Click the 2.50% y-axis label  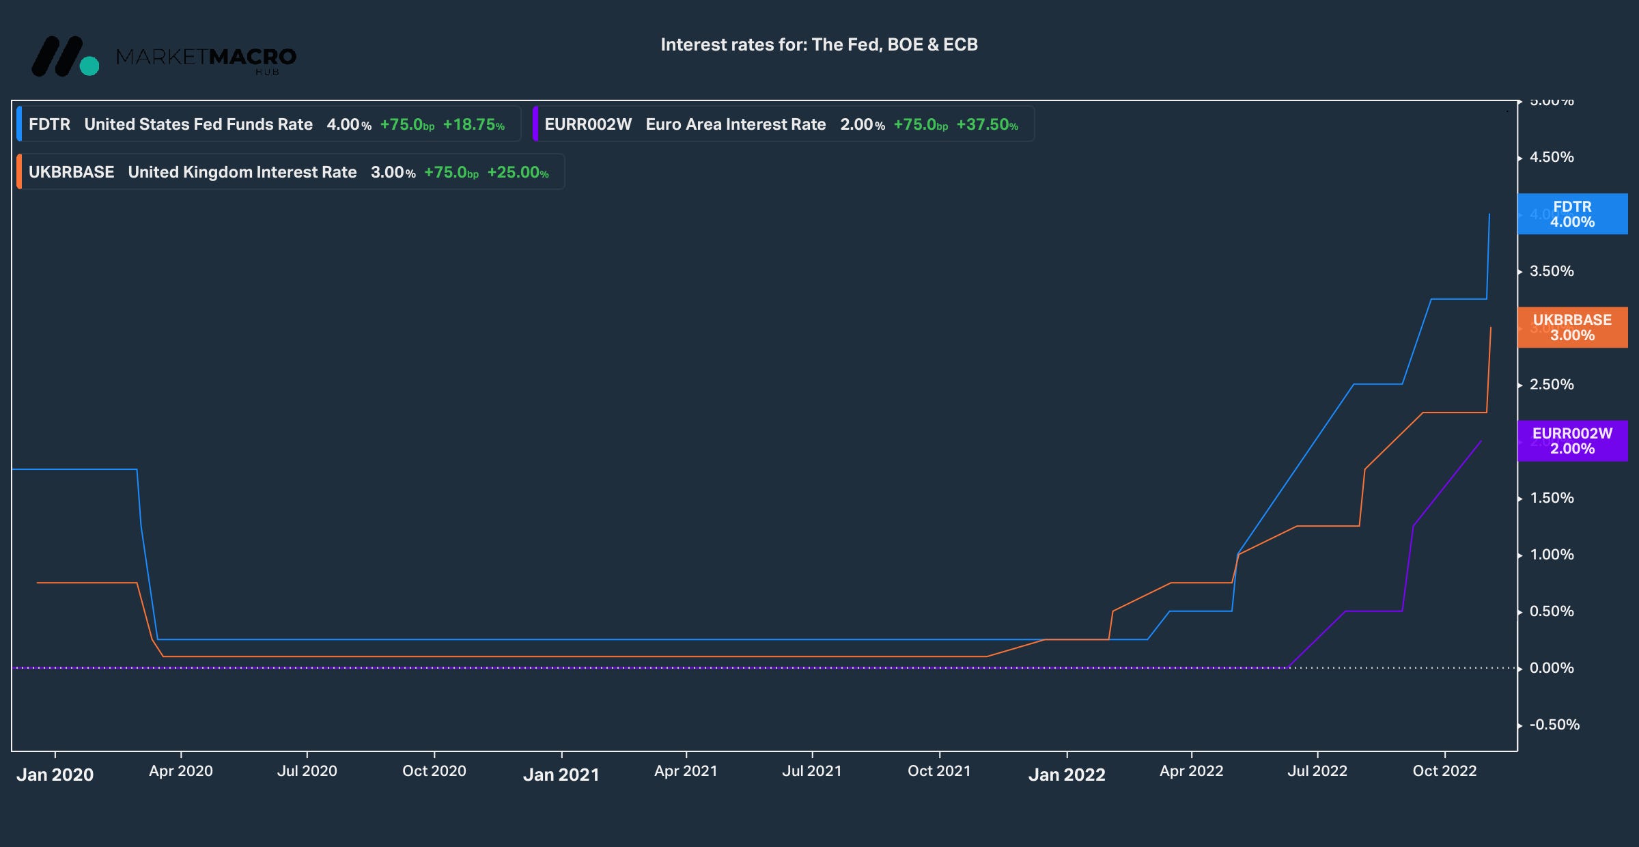coord(1552,385)
